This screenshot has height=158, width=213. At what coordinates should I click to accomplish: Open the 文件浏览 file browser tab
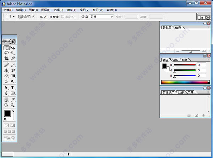(x=204, y=18)
